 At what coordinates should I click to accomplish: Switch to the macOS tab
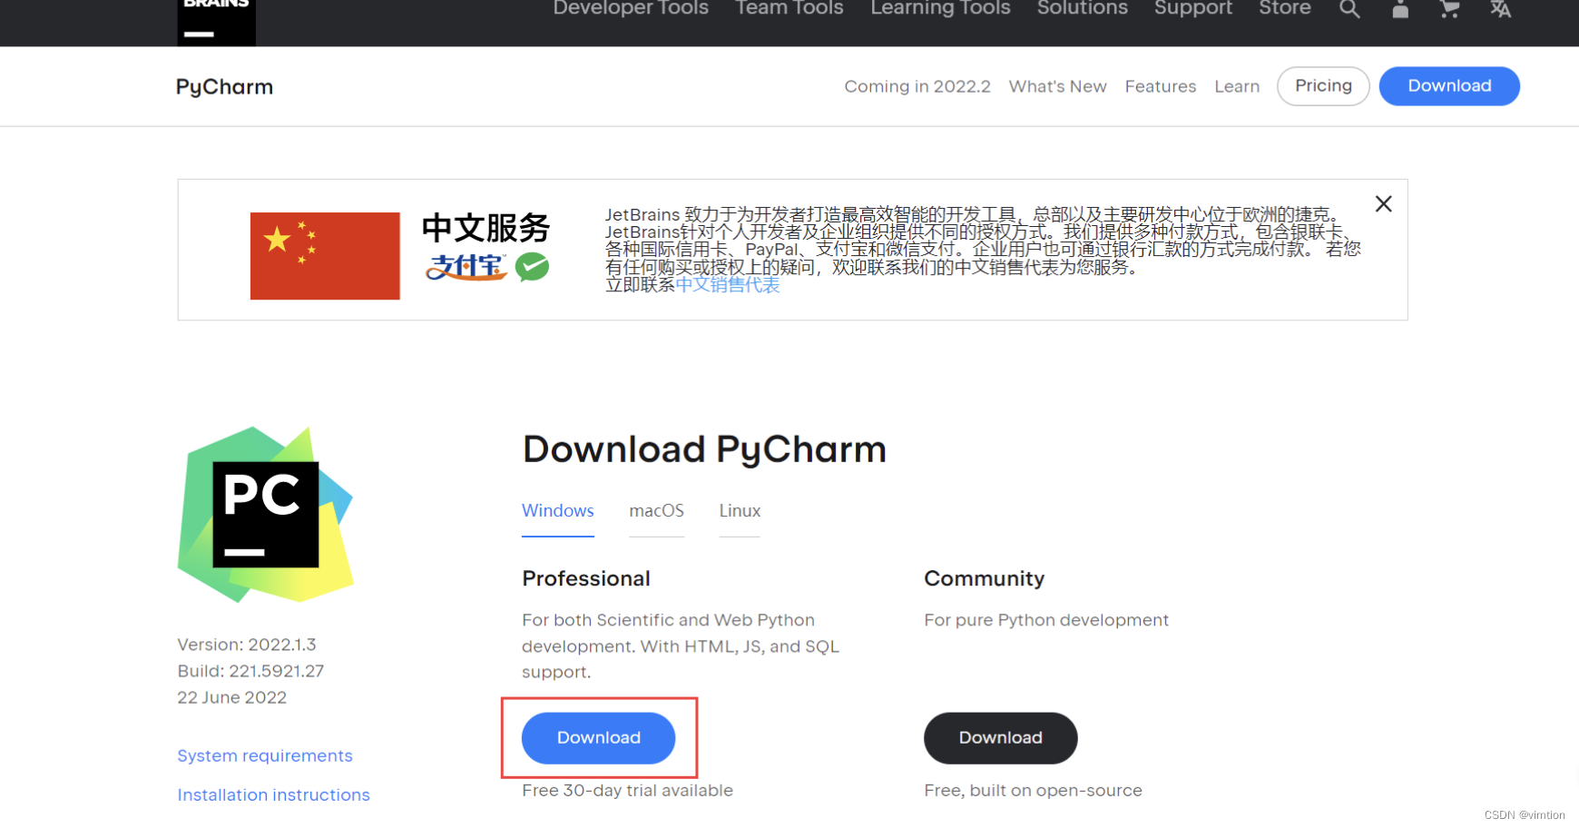(x=657, y=511)
